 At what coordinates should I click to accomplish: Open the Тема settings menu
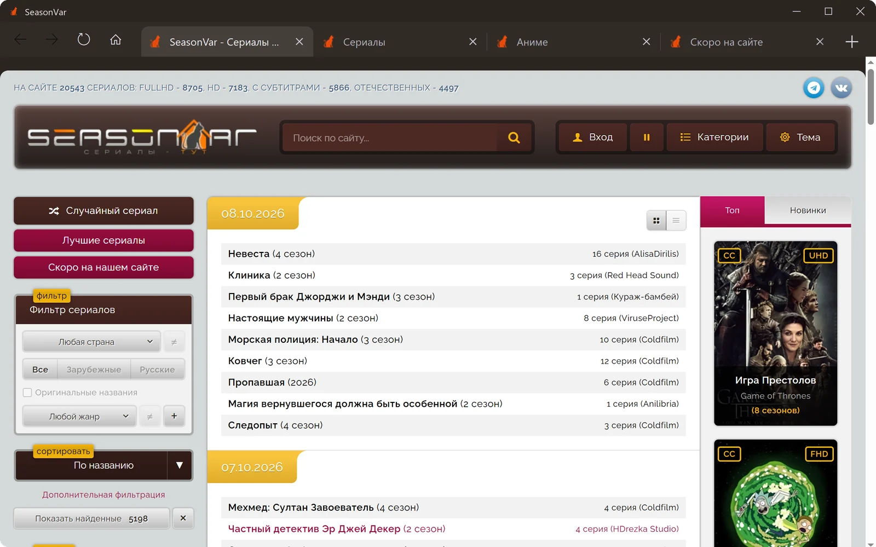tap(800, 137)
